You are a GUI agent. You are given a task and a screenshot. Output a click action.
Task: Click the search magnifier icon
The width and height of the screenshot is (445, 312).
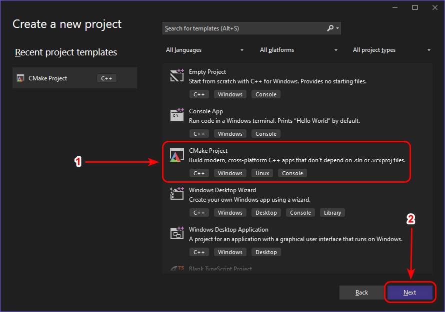[x=330, y=28]
